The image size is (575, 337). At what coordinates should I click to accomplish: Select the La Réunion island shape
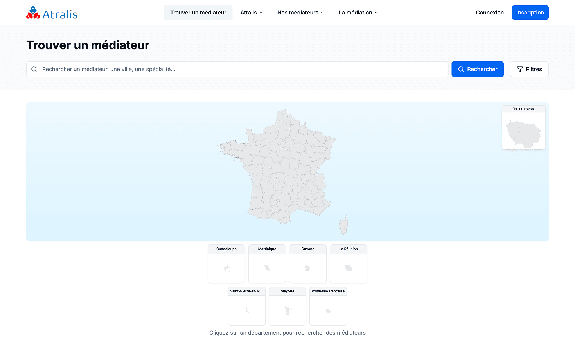click(x=349, y=268)
